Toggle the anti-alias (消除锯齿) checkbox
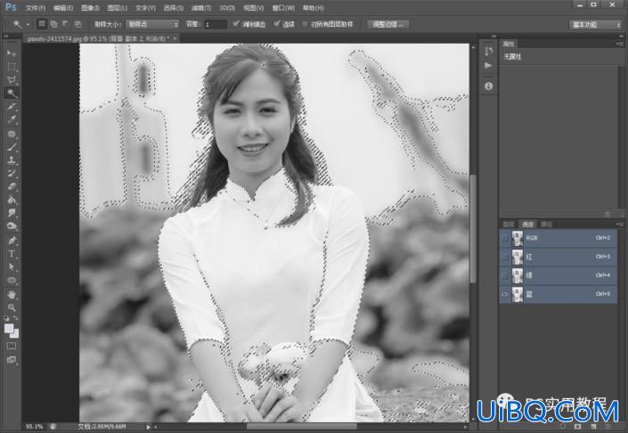The image size is (628, 433). [236, 24]
